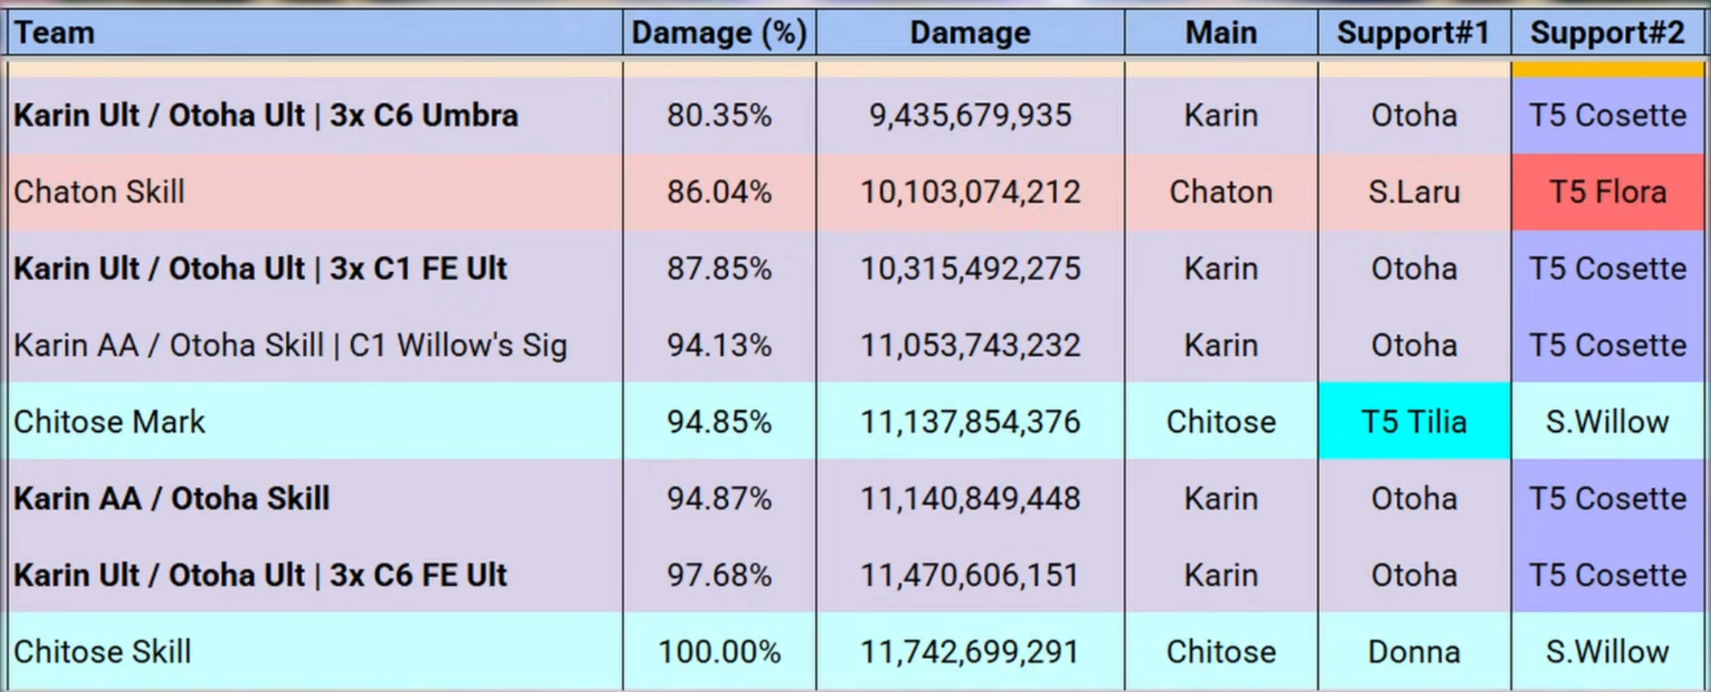Click the 100.00% damage percentage cell

coord(719,651)
